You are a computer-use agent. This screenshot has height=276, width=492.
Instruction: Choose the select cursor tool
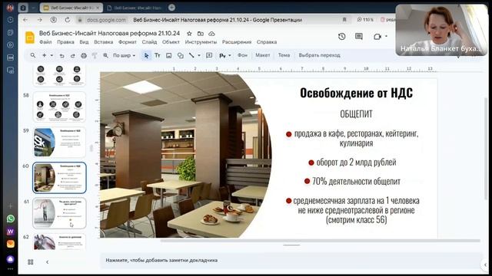tap(146, 55)
